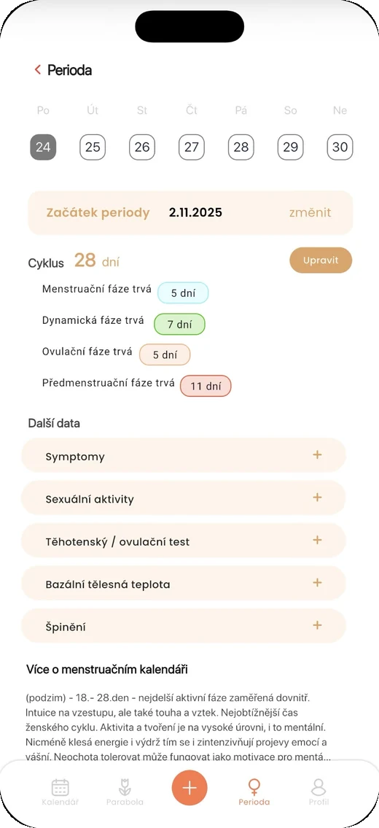Screen dimensions: 379x828
Task: Tap the red back chevron beside Perioda
Action: click(37, 70)
